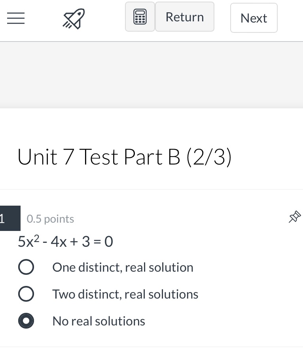Screen dimensions: 303x348
Task: Click the rocket ship toolbar icon
Action: 73,17
